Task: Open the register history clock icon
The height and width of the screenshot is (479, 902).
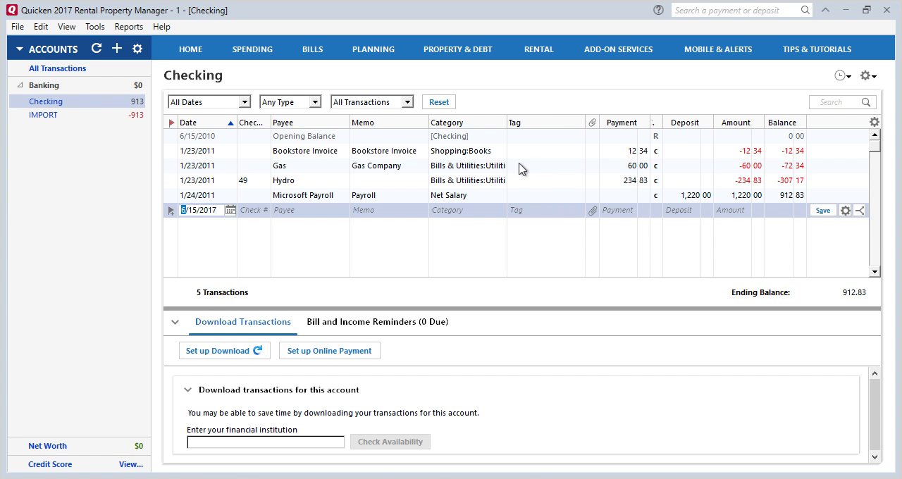Action: 842,75
